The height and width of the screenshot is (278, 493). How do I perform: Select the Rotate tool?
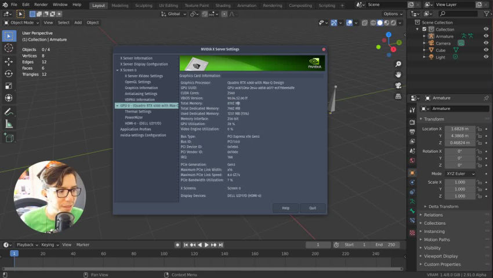tap(9, 74)
